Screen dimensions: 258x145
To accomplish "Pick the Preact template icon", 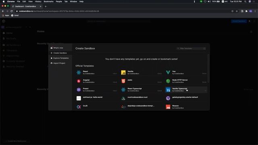I will pos(79,89).
